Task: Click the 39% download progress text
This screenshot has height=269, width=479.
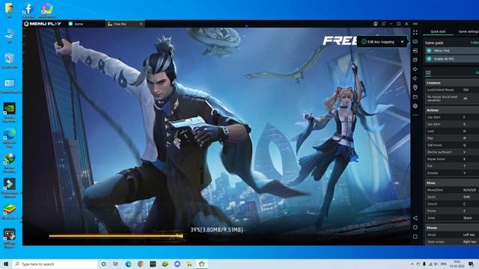Action: coord(216,229)
